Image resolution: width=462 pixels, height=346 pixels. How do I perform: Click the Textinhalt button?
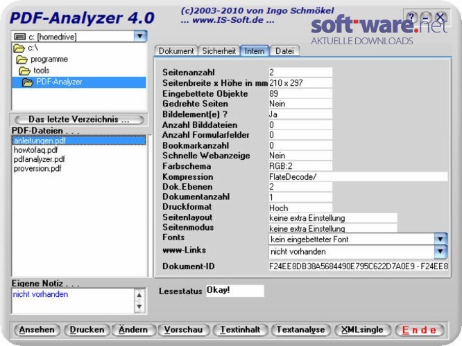pos(240,330)
